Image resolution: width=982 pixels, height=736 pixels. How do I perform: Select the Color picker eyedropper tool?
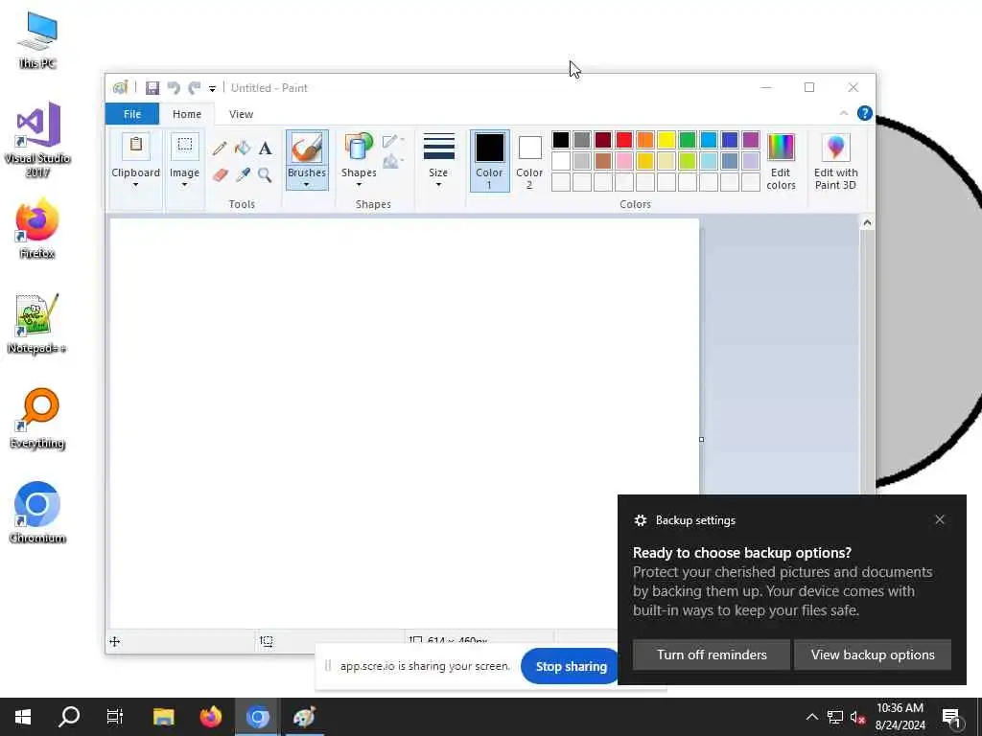tap(243, 174)
